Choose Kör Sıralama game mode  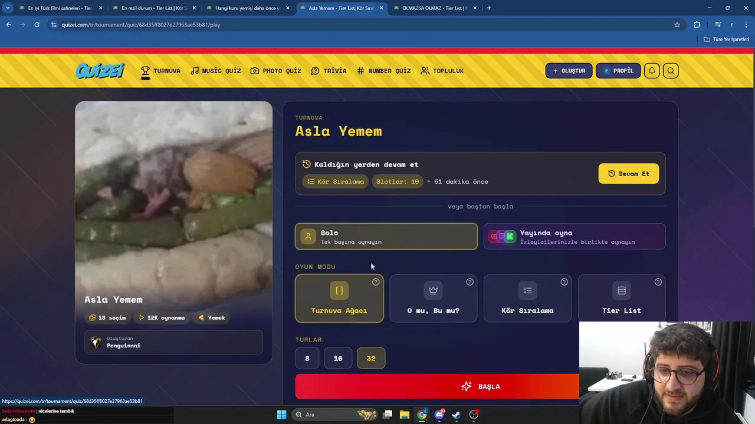(x=527, y=299)
